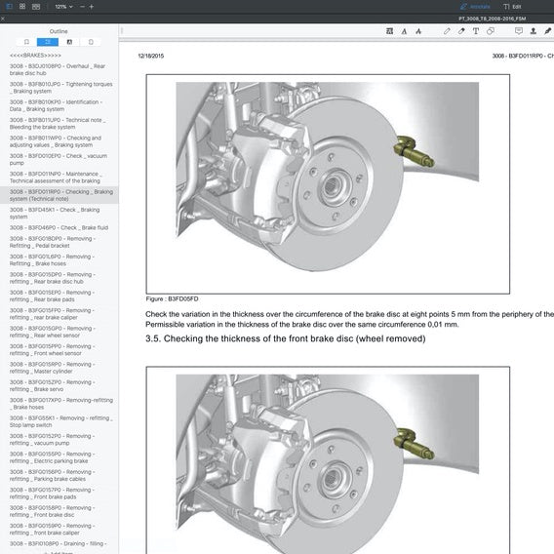Select the Strikethrough annotation tool
Image resolution: width=554 pixels, height=554 pixels.
[418, 31]
